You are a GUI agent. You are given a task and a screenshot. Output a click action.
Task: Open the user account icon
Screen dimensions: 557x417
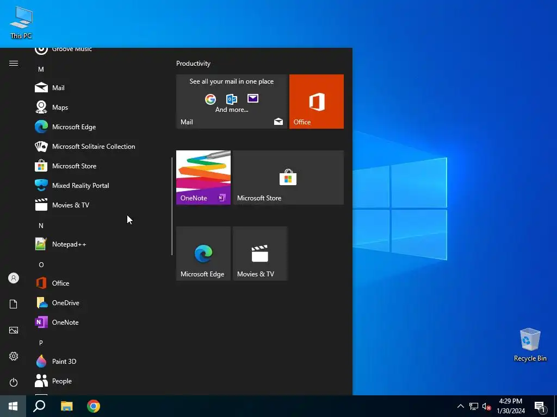point(14,278)
